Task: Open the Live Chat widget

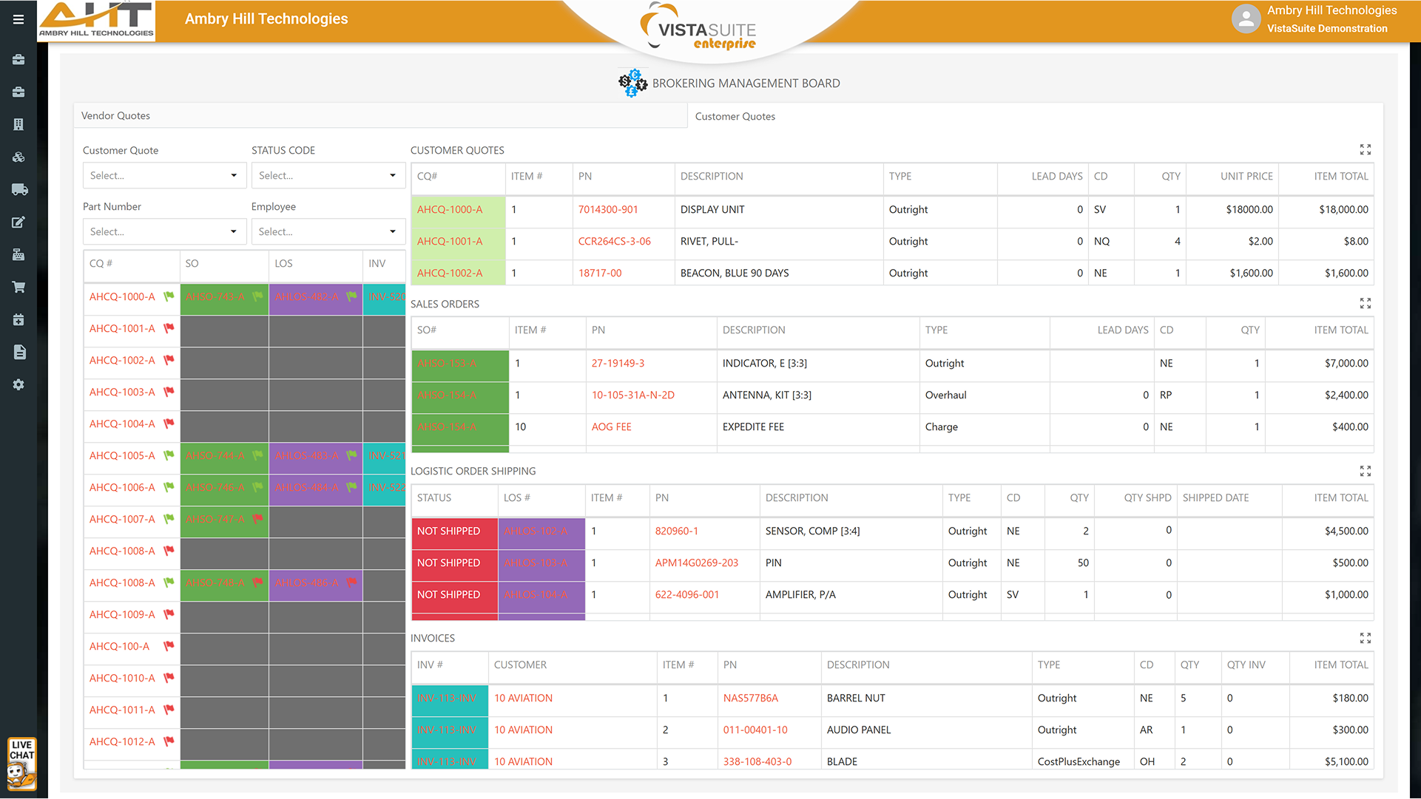Action: [21, 763]
